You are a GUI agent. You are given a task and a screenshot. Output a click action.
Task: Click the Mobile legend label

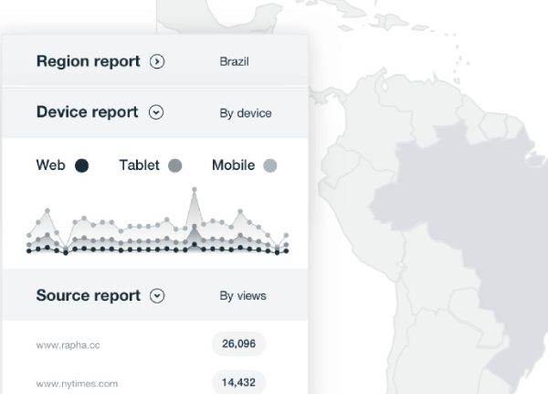(x=233, y=165)
